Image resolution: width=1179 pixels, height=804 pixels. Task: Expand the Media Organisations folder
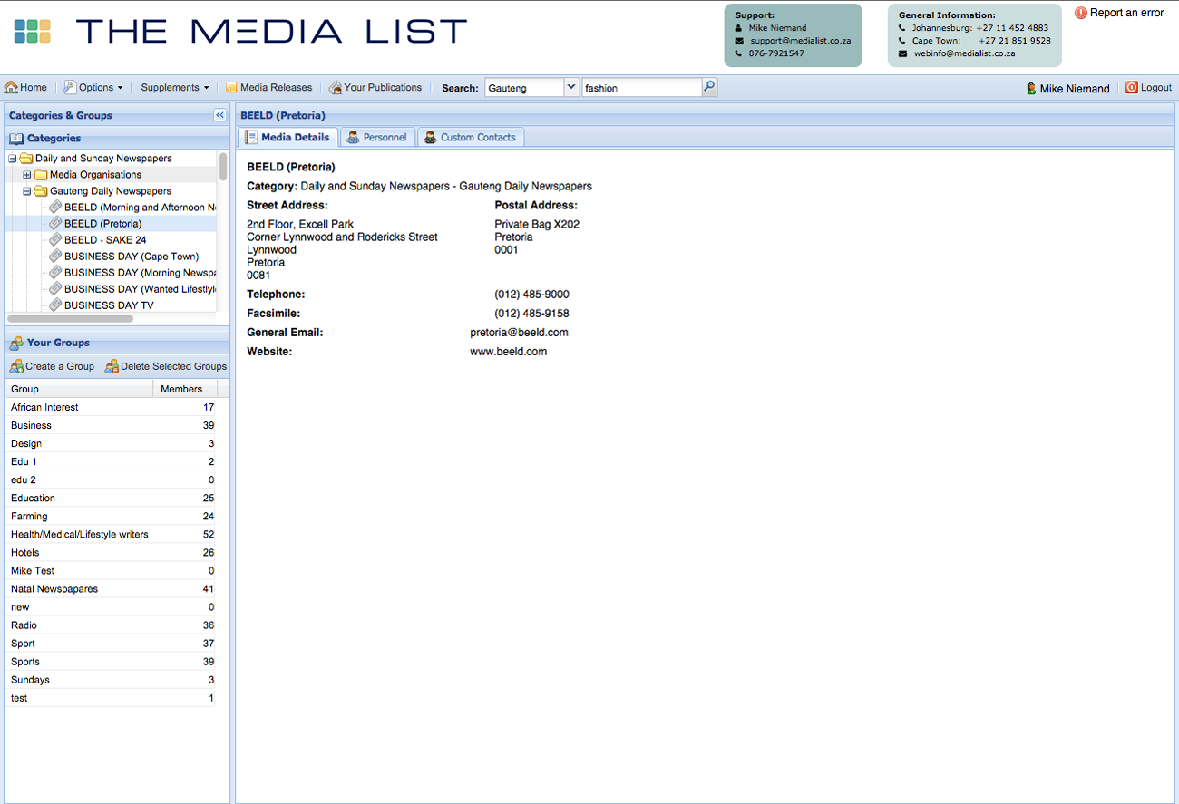pyautogui.click(x=27, y=175)
